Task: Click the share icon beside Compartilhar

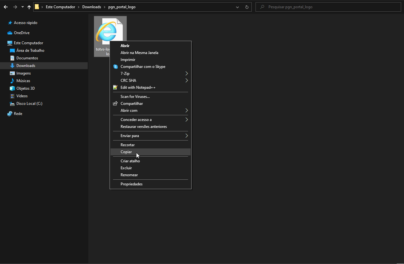Action: click(116, 104)
